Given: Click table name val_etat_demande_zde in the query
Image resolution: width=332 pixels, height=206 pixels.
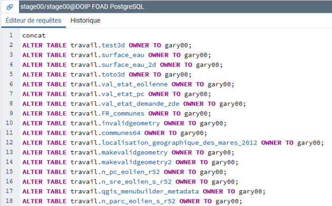Looking at the screenshot, I should pyautogui.click(x=141, y=104).
